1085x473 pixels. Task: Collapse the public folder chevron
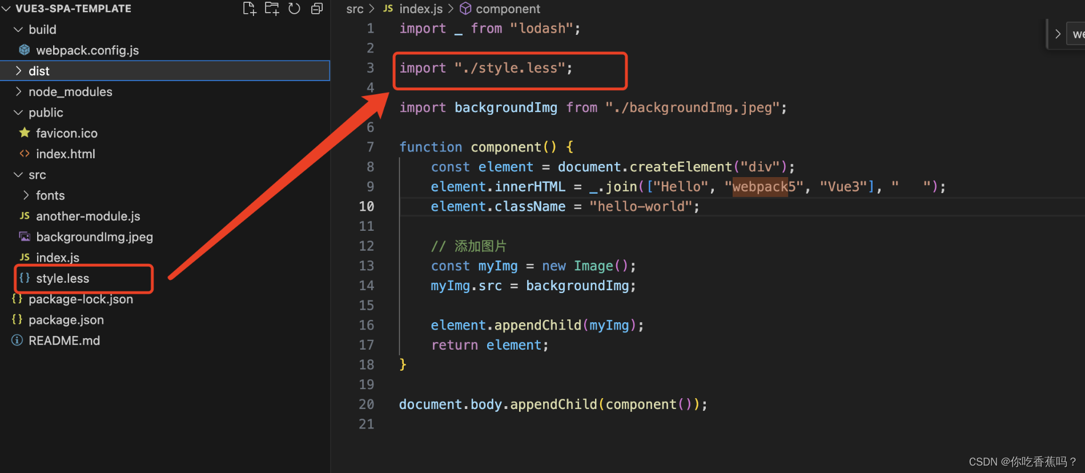pyautogui.click(x=18, y=113)
